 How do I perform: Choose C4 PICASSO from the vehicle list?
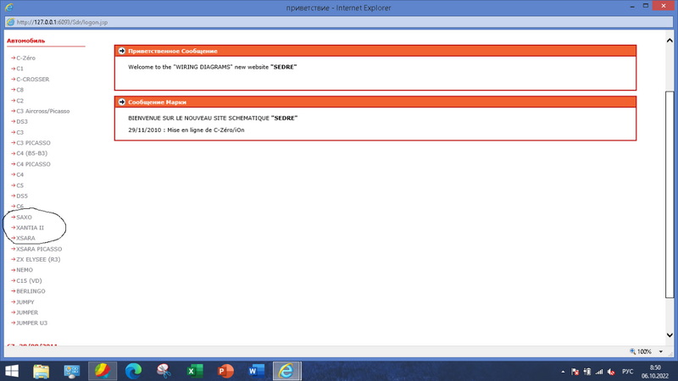coord(33,164)
